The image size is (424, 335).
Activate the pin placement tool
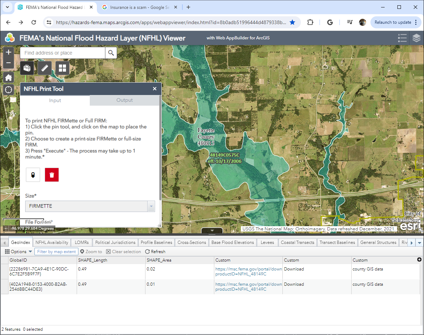point(33,175)
